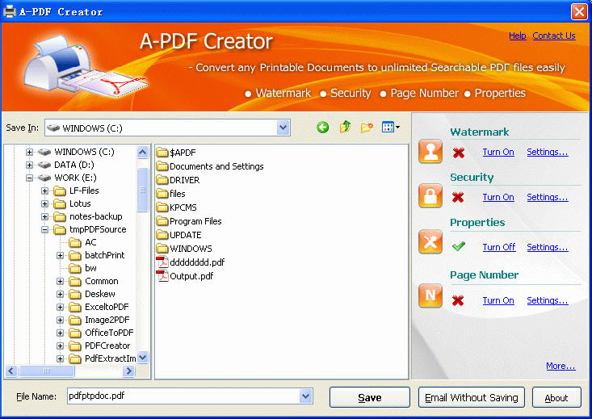Click the red X status beside Security
The image size is (592, 419).
(458, 197)
